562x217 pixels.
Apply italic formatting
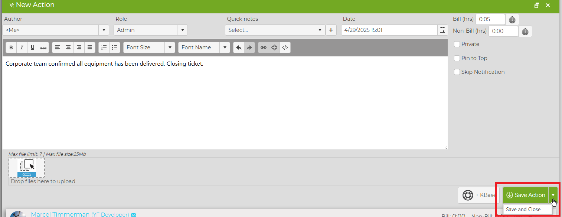click(22, 47)
